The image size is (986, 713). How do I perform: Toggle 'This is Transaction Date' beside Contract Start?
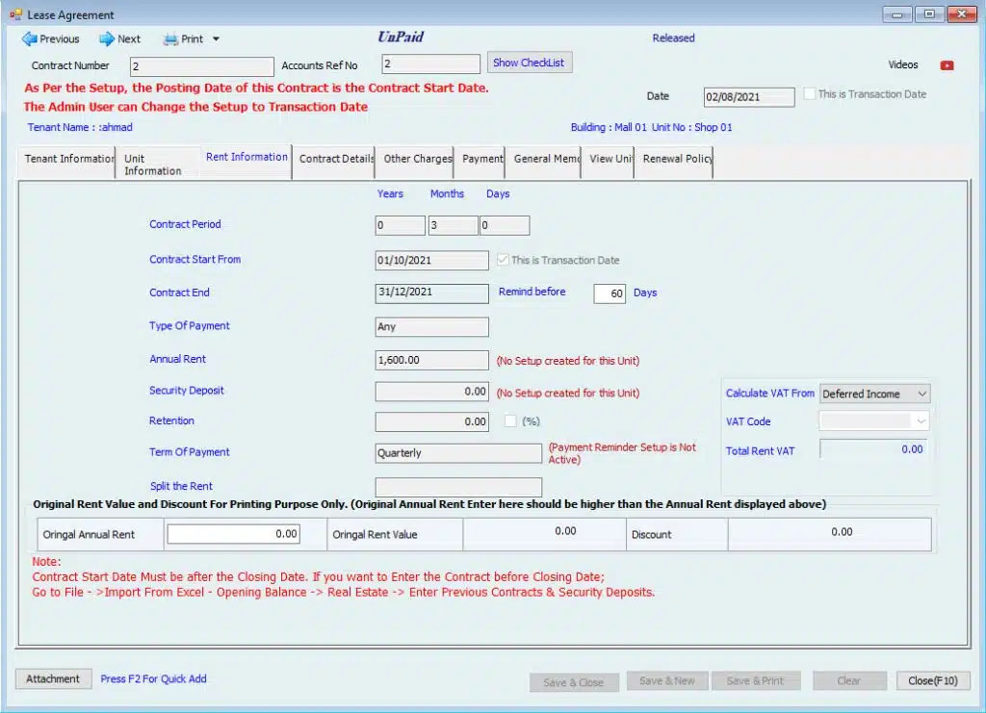(x=503, y=260)
